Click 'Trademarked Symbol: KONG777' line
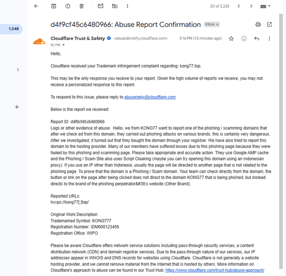Viewport: 286px width, 276px height. (x=81, y=221)
